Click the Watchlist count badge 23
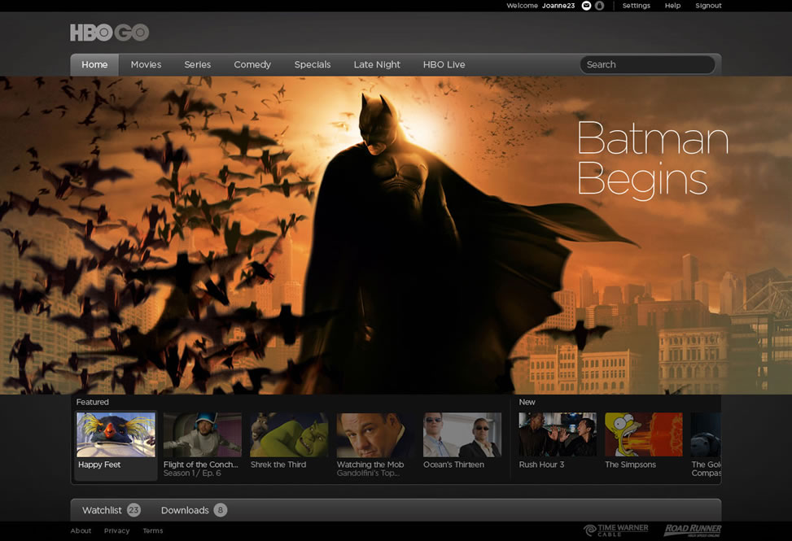The image size is (792, 541). coord(133,510)
